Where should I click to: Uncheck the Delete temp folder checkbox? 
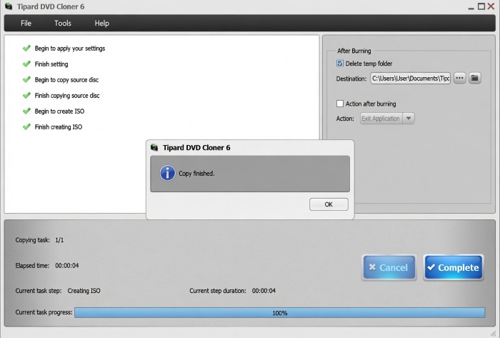click(340, 64)
